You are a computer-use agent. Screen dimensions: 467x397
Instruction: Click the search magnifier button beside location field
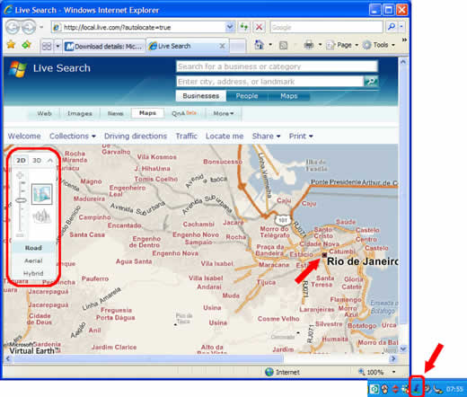click(x=371, y=81)
